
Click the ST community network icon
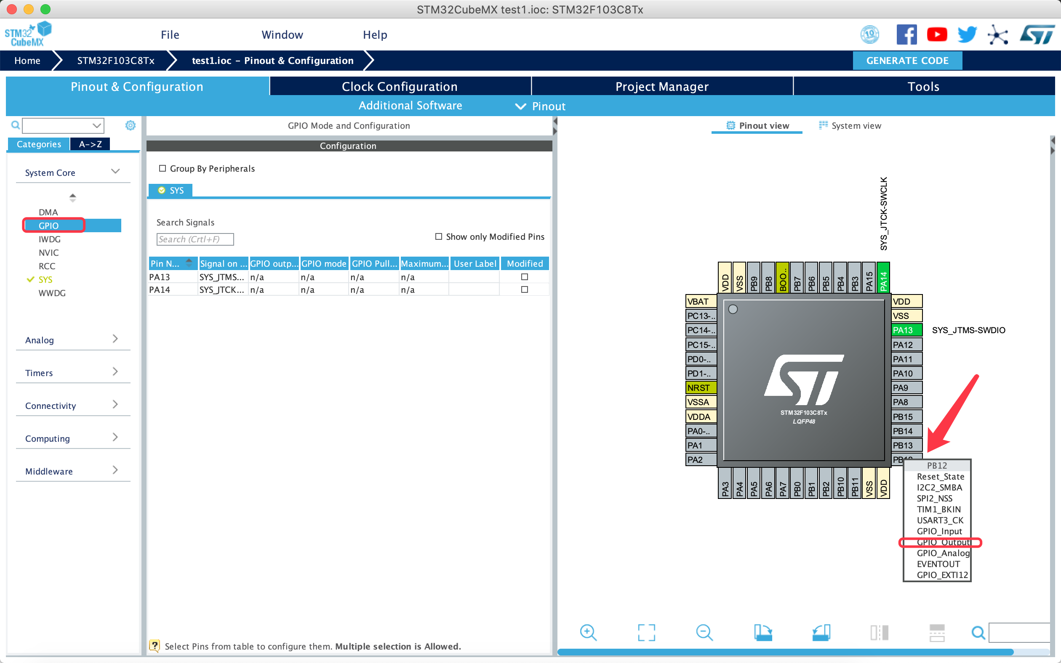[x=997, y=34]
